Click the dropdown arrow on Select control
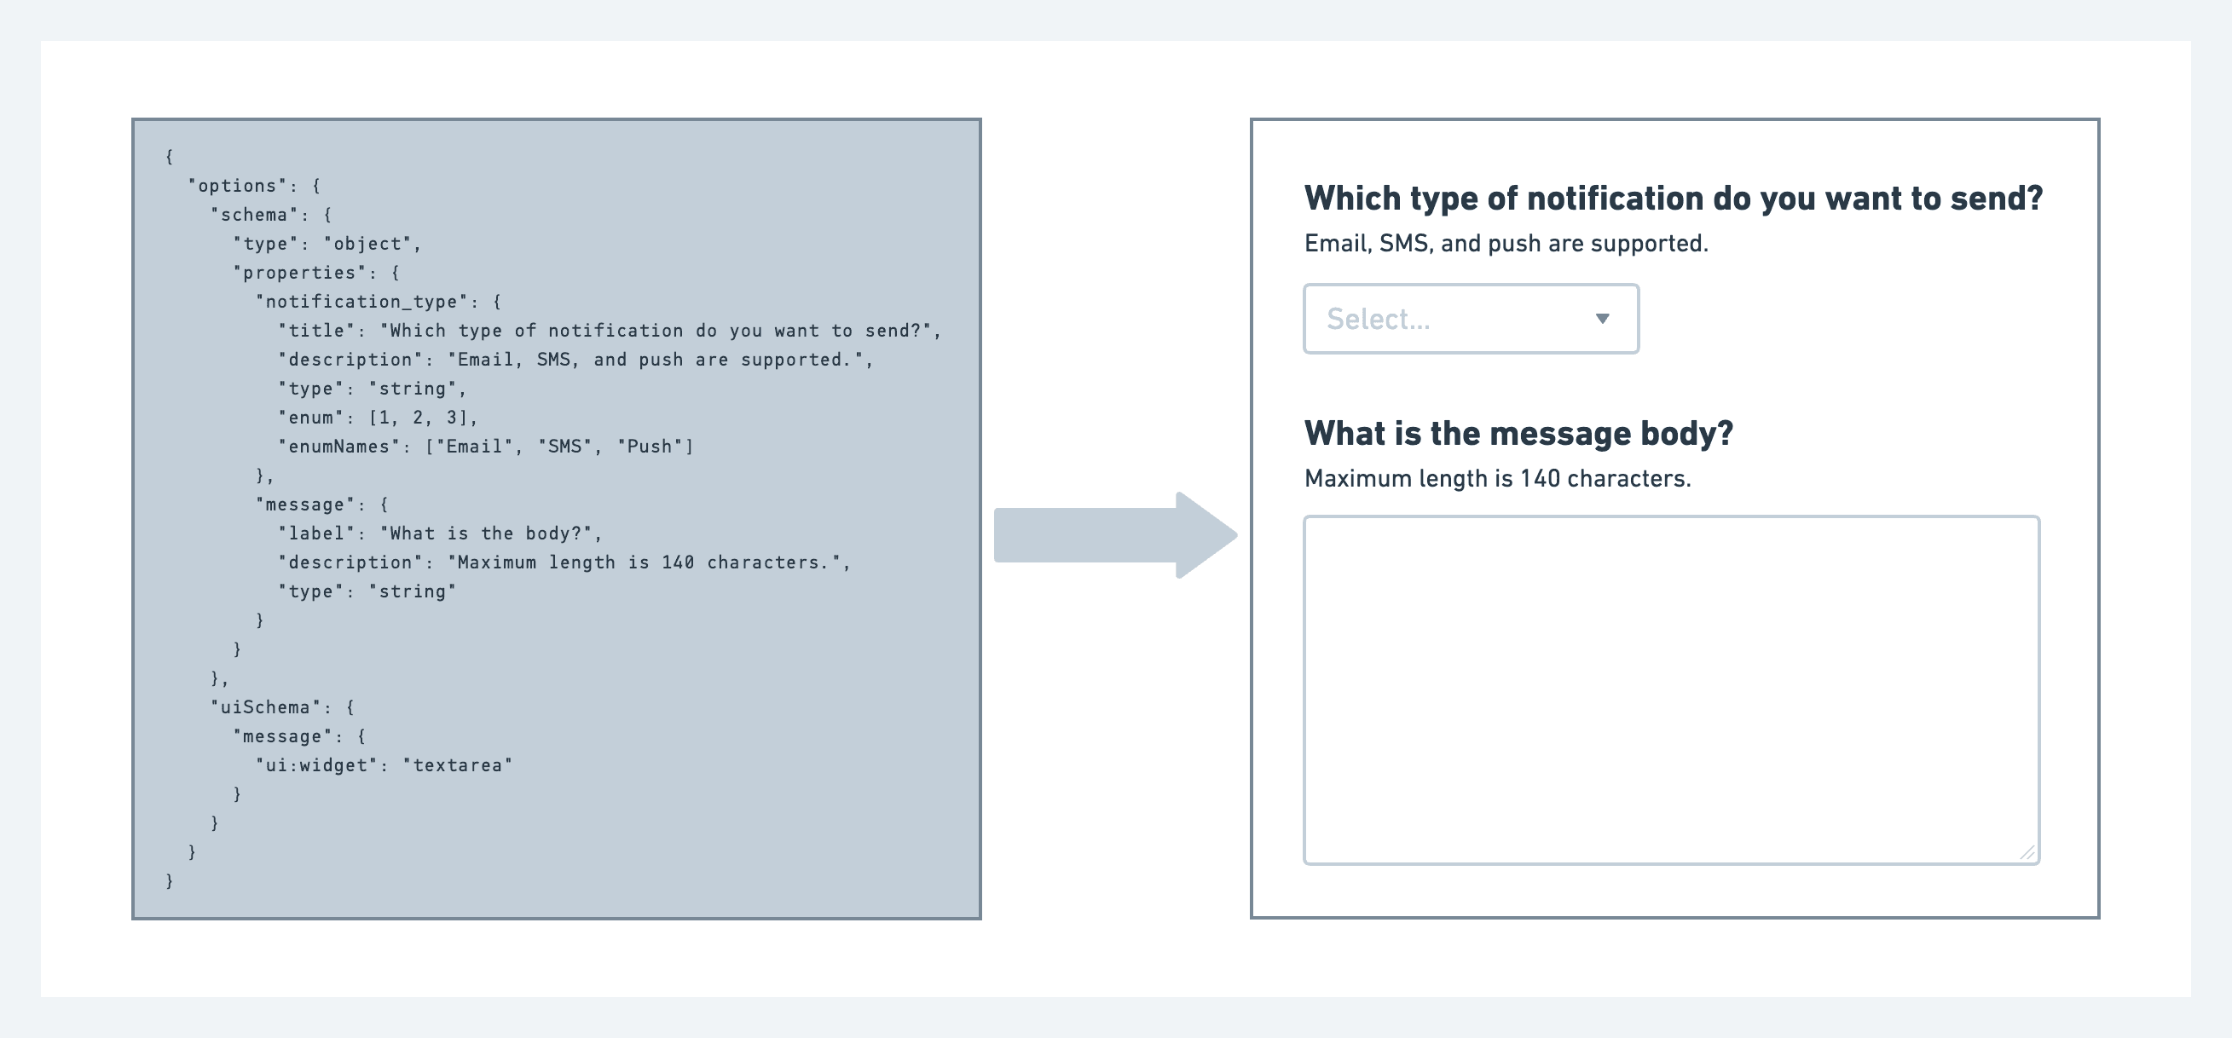 1601,319
